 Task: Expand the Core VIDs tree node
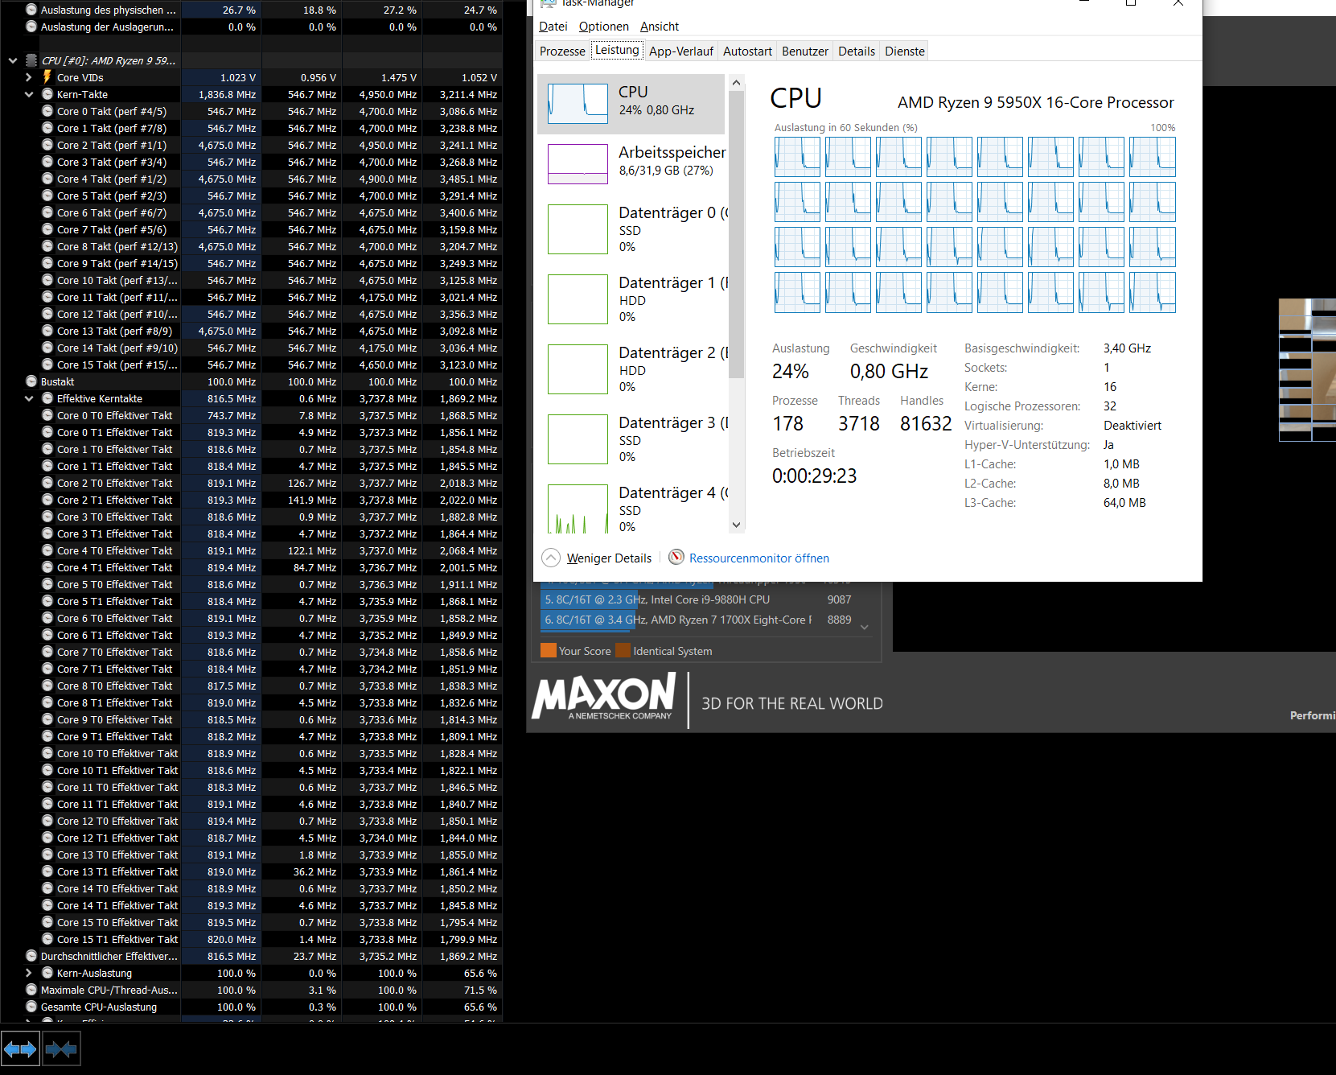pyautogui.click(x=28, y=77)
